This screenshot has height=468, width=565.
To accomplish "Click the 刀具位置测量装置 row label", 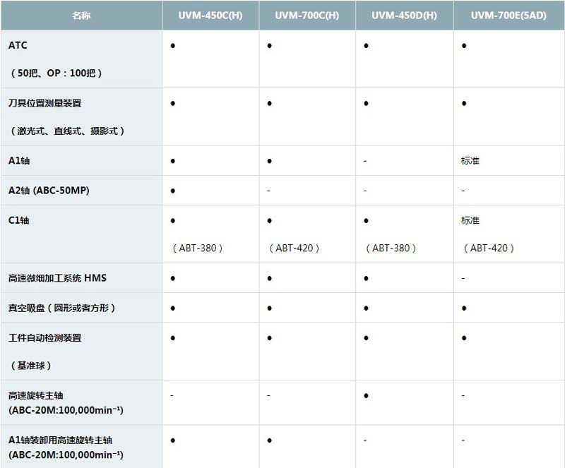I will pyautogui.click(x=45, y=103).
